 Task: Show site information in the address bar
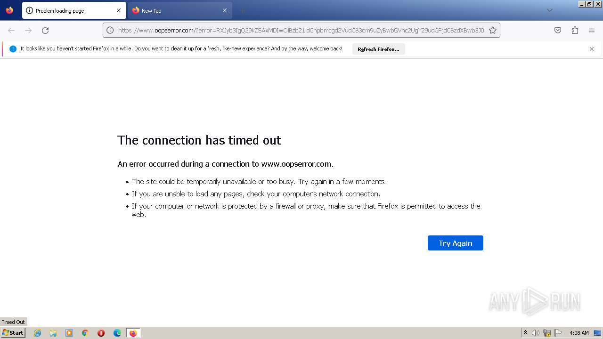pyautogui.click(x=110, y=30)
